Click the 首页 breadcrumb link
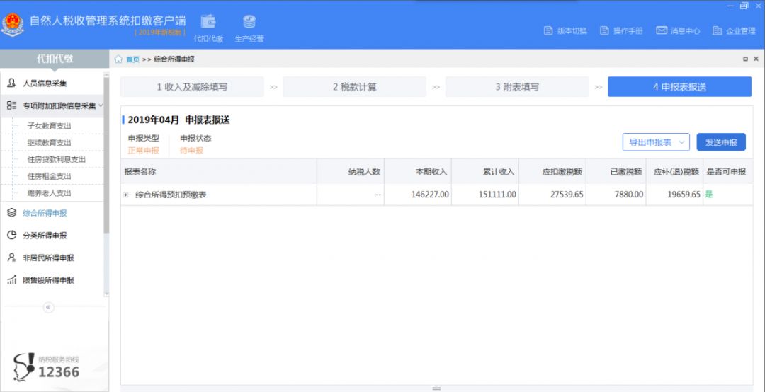The height and width of the screenshot is (392, 765). [132, 59]
